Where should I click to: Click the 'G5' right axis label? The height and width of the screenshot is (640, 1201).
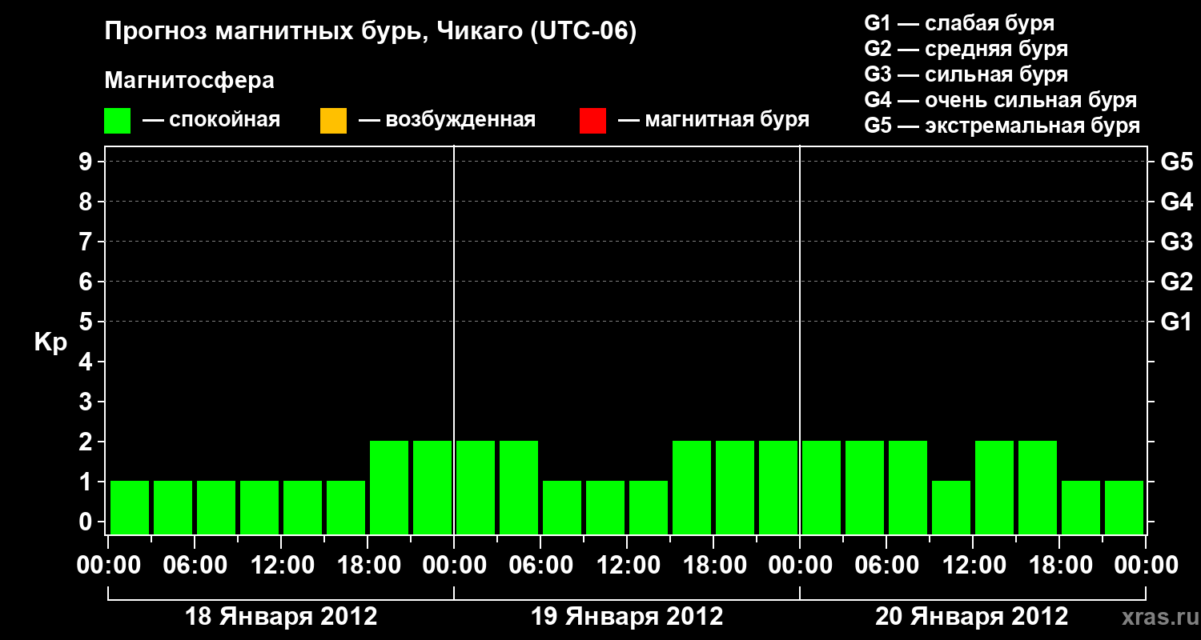(x=1177, y=162)
